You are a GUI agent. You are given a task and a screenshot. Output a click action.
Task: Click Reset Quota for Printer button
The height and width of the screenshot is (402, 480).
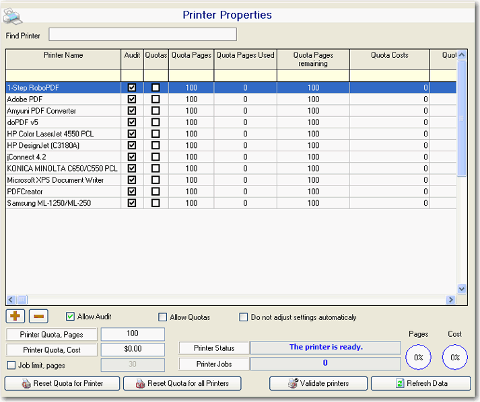pyautogui.click(x=62, y=383)
